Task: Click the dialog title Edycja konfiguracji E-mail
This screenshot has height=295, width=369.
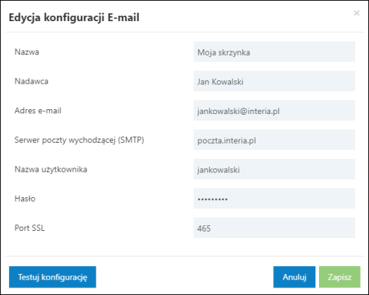Action: (x=74, y=18)
